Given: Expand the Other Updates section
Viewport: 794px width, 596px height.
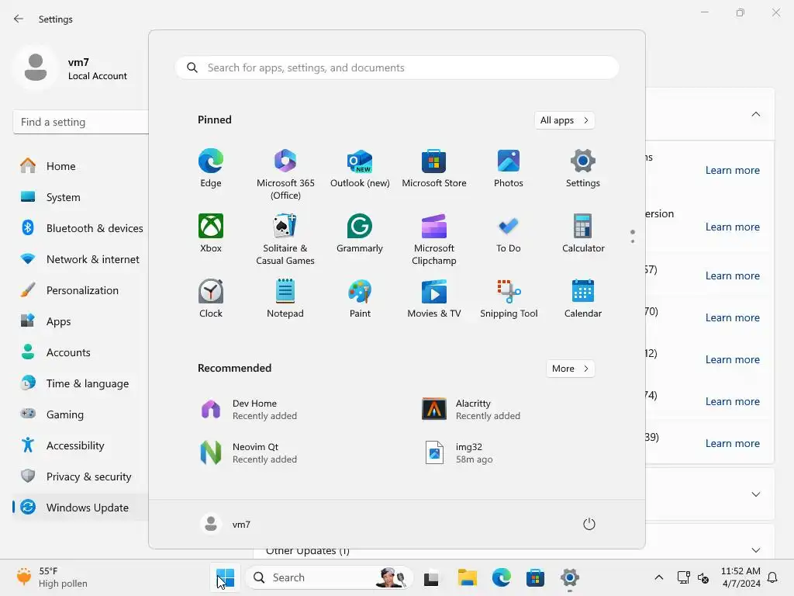Looking at the screenshot, I should 755,550.
